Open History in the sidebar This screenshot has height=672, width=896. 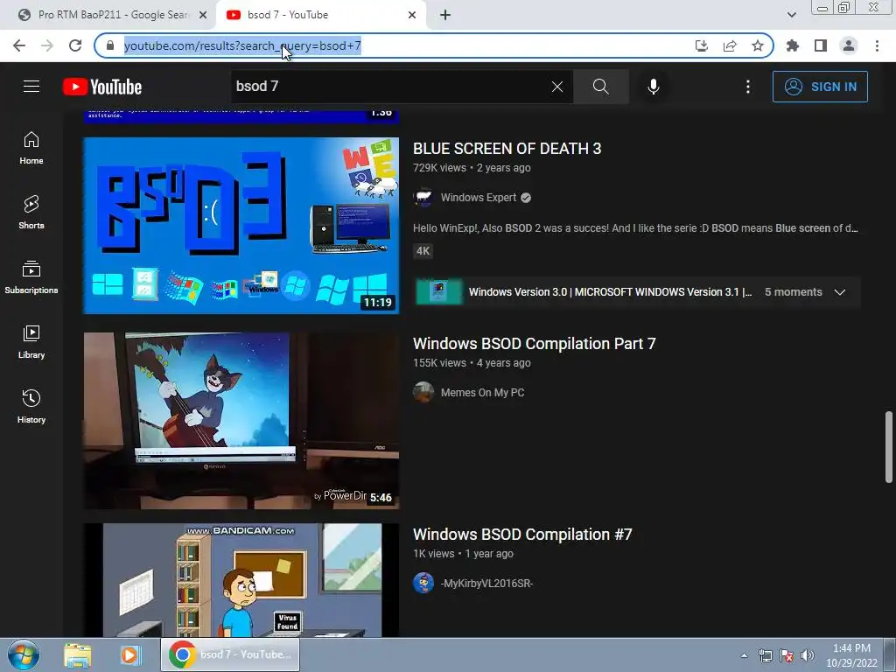31,406
